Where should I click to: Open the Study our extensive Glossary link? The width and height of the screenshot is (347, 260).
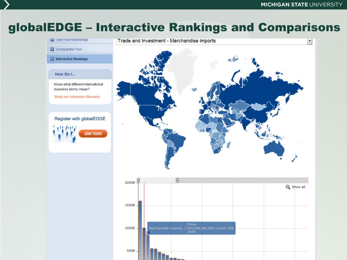pyautogui.click(x=77, y=96)
